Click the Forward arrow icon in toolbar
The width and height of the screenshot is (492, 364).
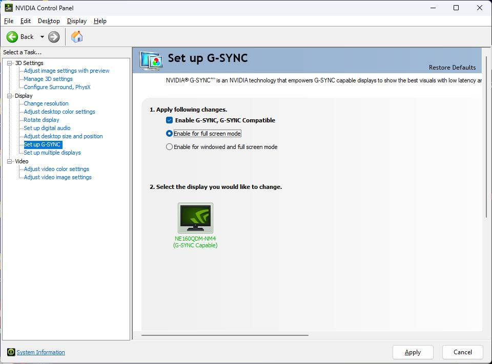(x=54, y=37)
